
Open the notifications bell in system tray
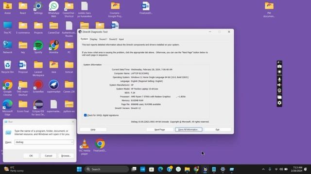point(306,169)
